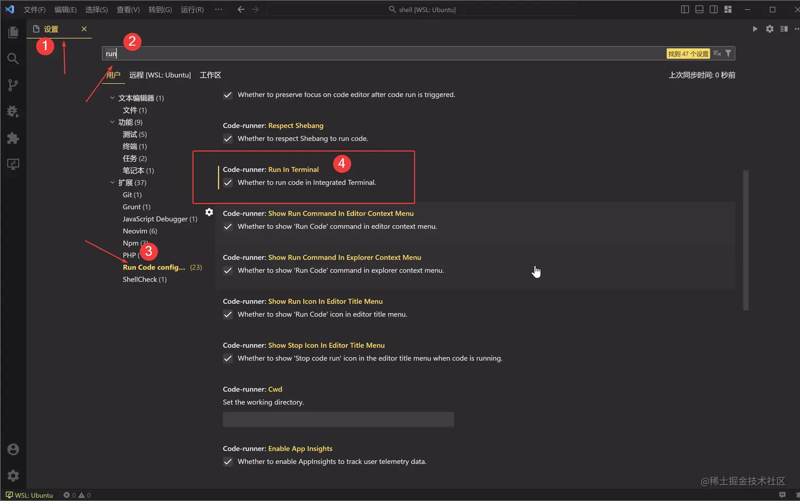The image size is (800, 501).
Task: Collapse the 功能 tree group
Action: click(112, 122)
